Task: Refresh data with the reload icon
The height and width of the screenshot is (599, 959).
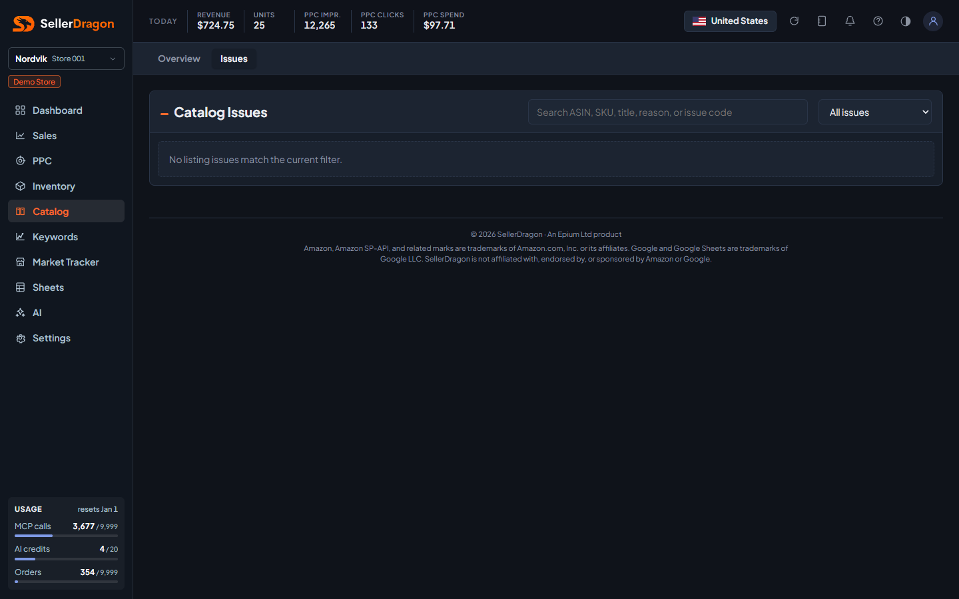Action: click(794, 21)
